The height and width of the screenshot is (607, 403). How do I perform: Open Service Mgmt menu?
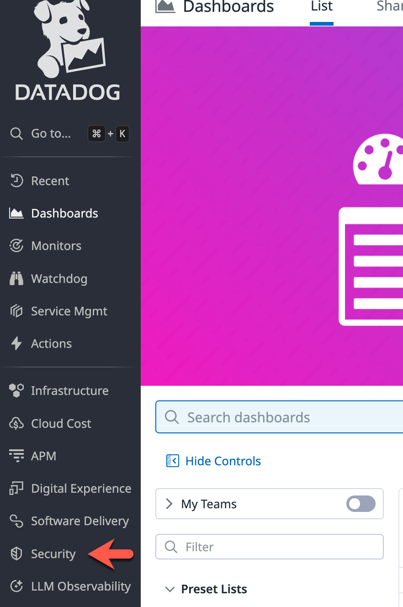[69, 311]
